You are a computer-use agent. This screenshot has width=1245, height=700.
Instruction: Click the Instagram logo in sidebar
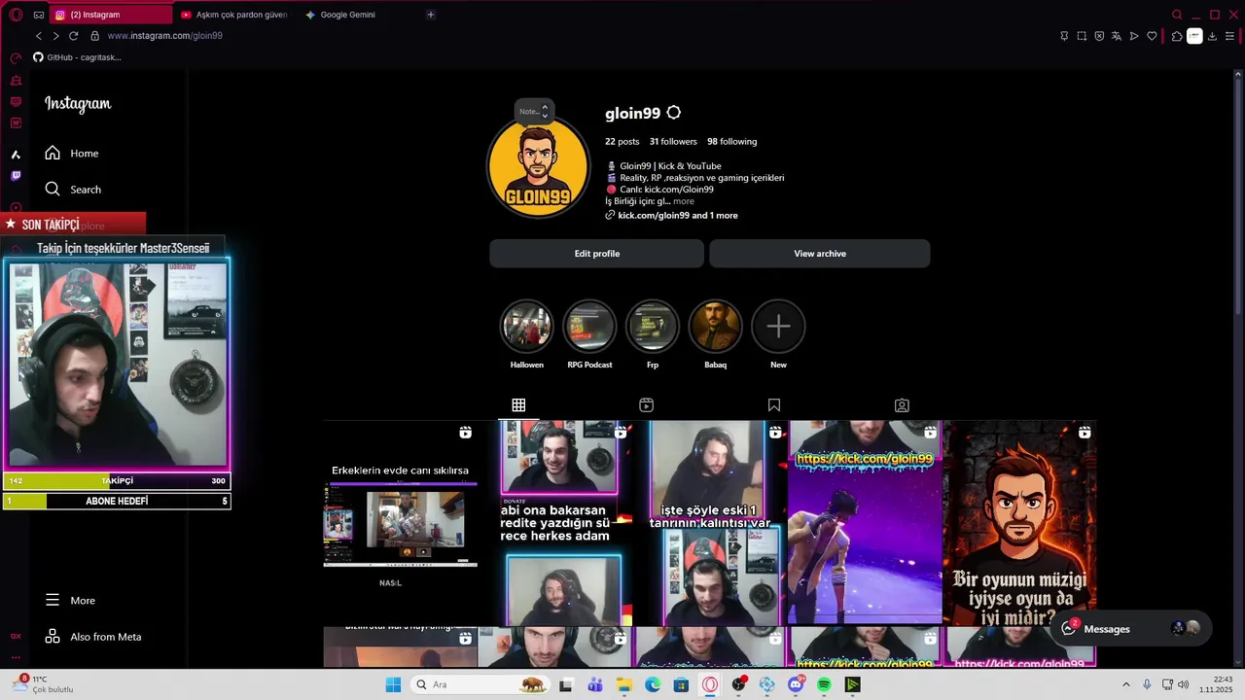click(78, 104)
